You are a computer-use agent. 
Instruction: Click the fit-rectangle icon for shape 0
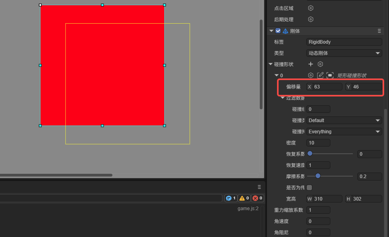click(330, 75)
